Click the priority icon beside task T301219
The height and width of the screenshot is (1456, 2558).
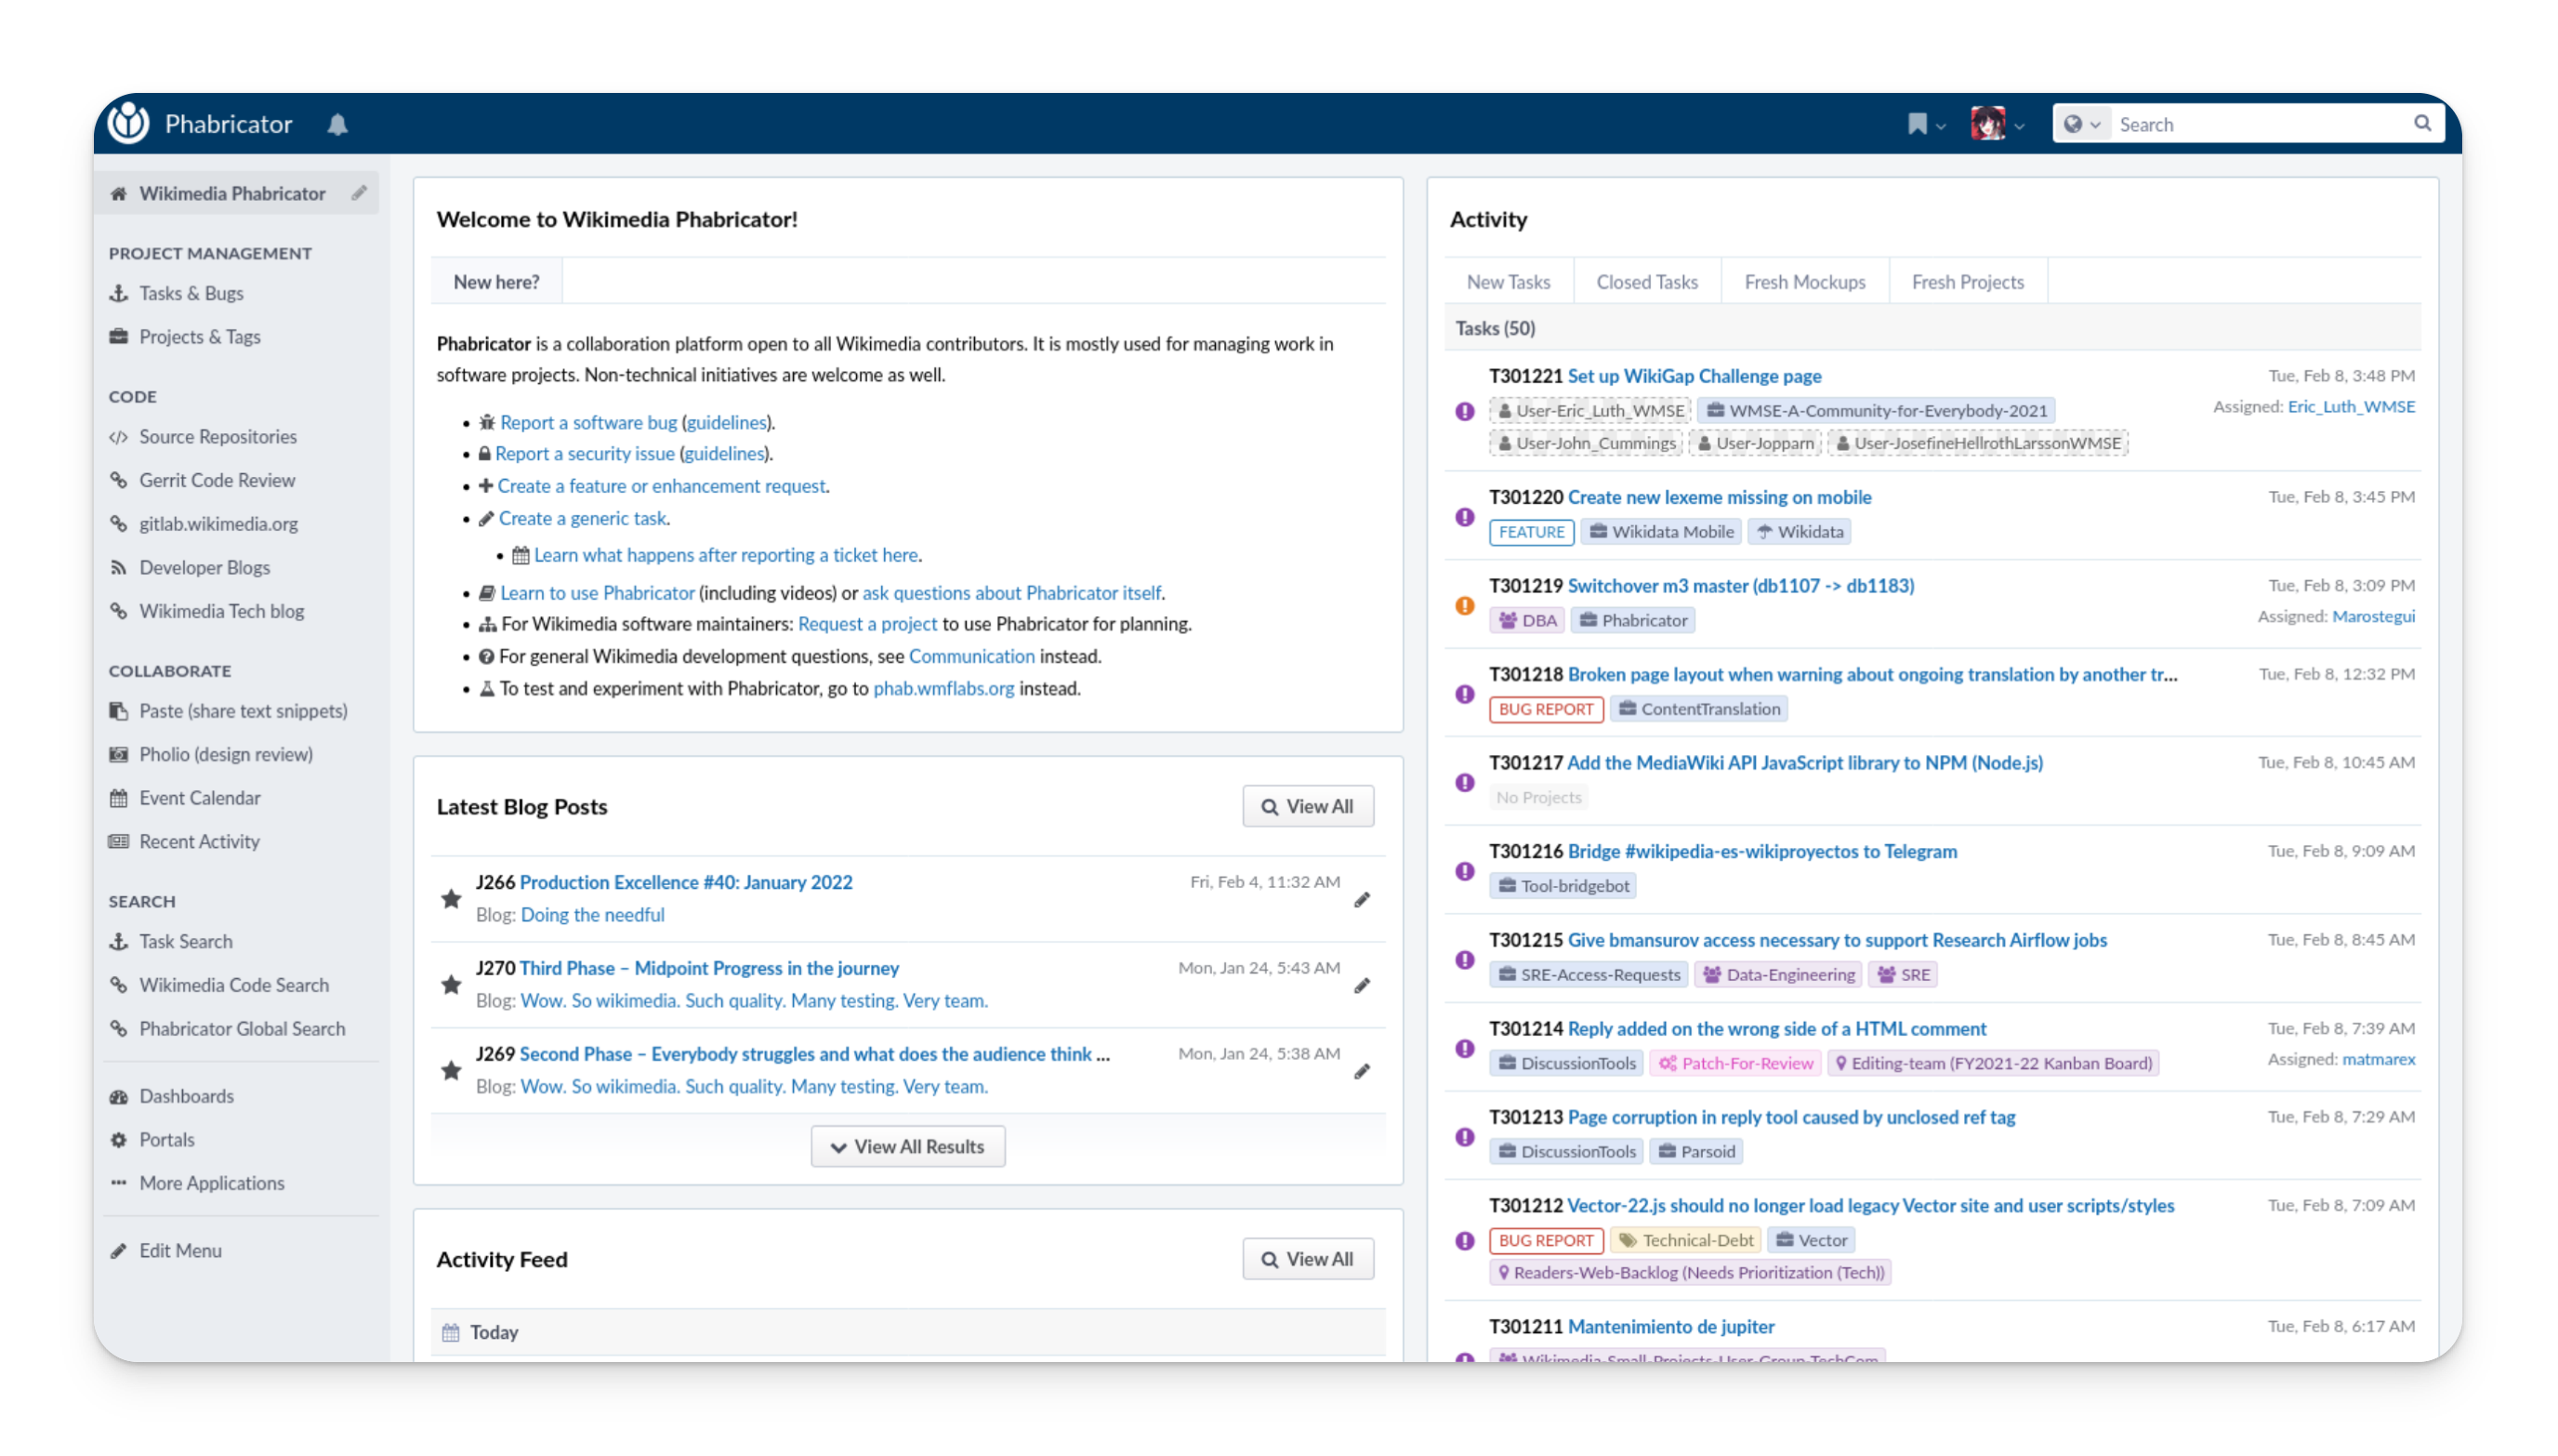click(x=1466, y=605)
